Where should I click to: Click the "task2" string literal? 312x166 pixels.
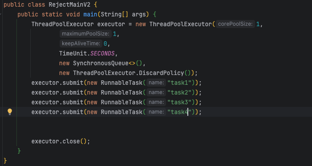(x=179, y=92)
